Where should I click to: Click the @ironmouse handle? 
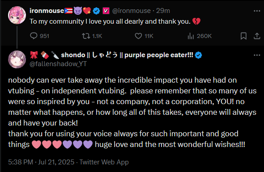tap(131, 11)
